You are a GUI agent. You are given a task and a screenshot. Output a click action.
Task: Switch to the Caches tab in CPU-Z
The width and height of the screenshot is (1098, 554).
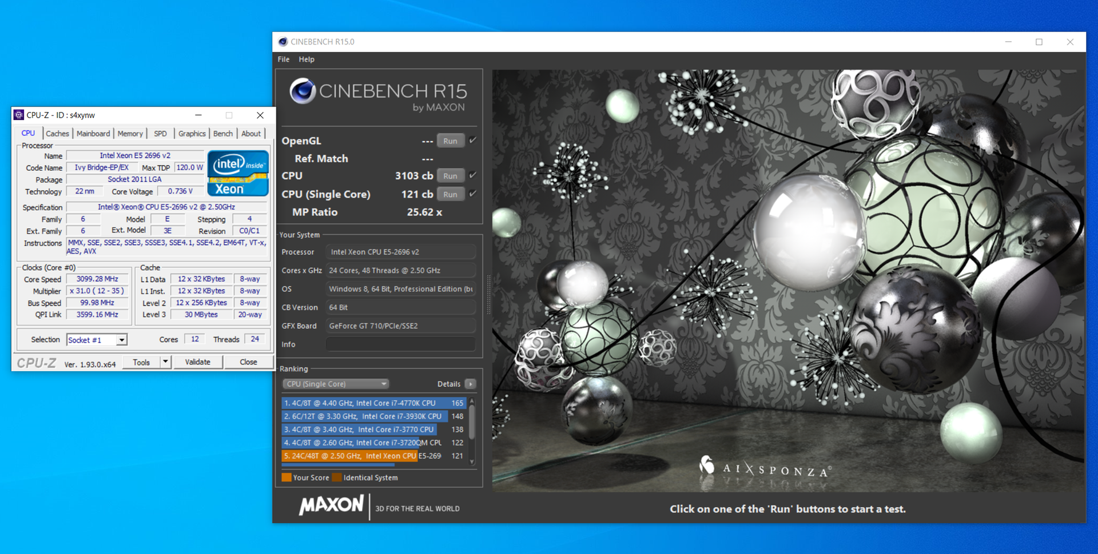57,133
